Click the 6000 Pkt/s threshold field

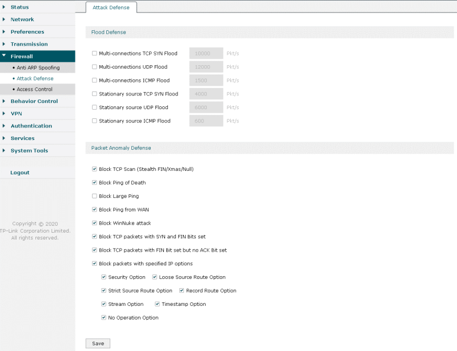(x=206, y=107)
